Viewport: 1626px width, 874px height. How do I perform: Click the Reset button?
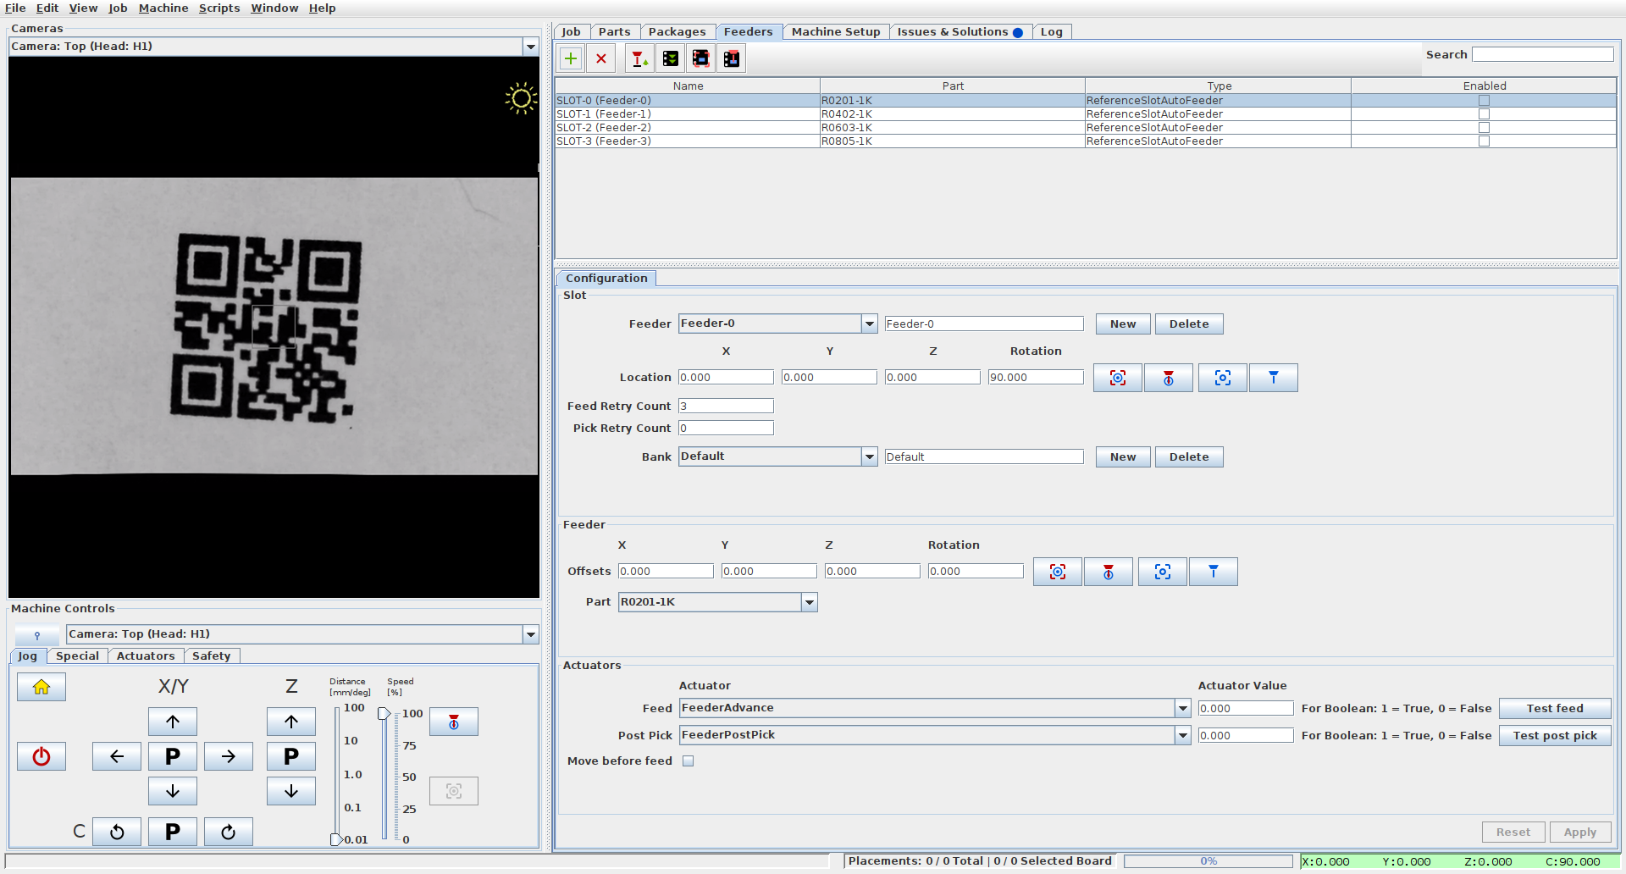click(x=1513, y=833)
